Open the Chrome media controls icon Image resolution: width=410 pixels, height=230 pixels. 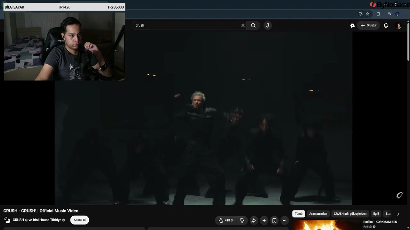point(389,14)
